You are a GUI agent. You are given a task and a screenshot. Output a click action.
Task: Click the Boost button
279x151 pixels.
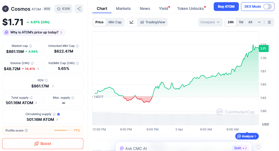point(43,144)
